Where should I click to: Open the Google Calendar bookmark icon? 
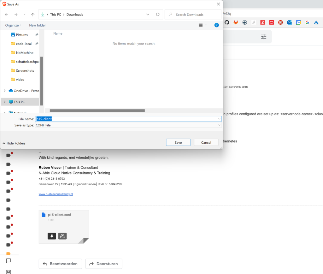point(298,22)
